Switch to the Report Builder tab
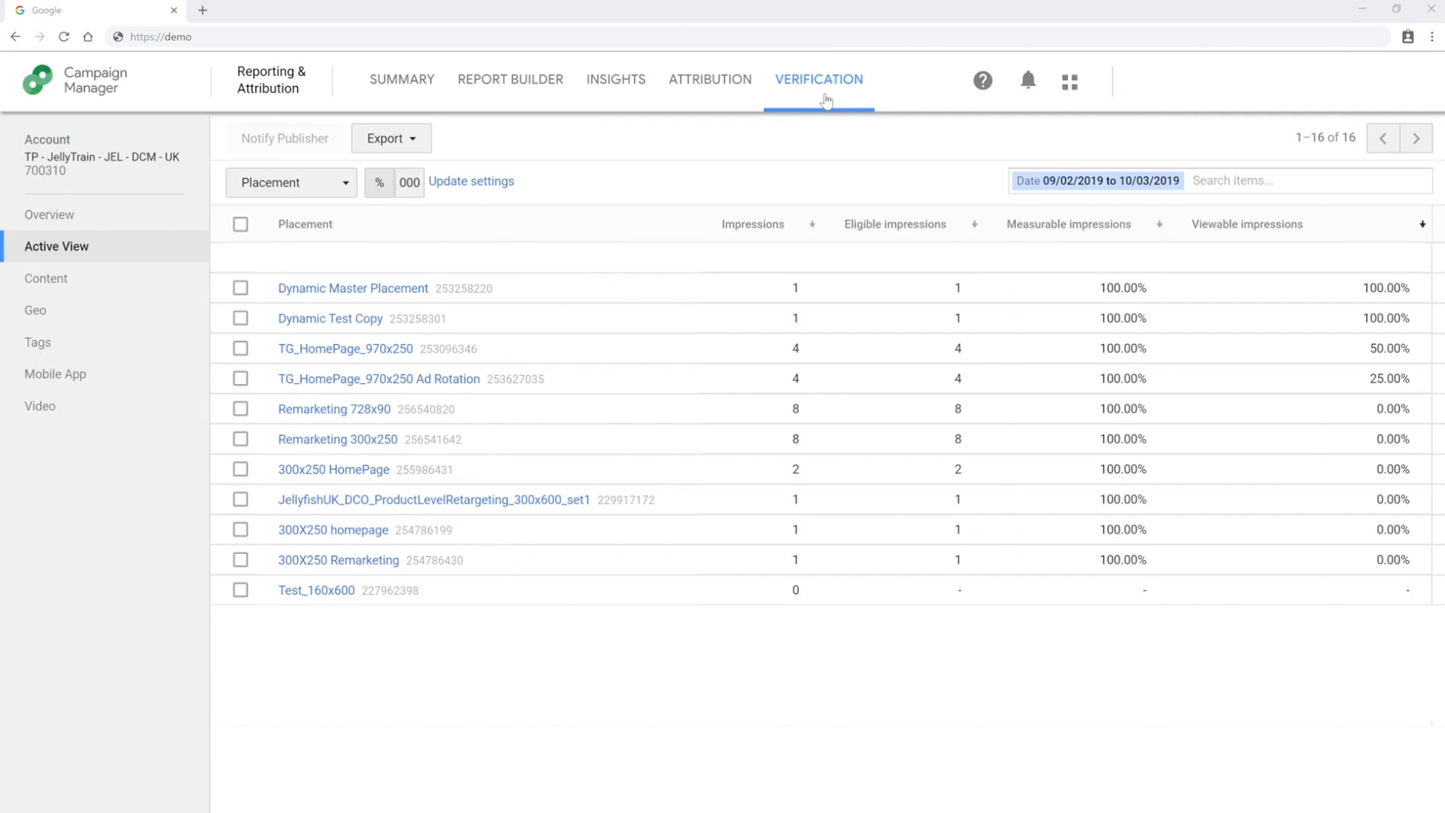The image size is (1445, 813). pos(510,79)
